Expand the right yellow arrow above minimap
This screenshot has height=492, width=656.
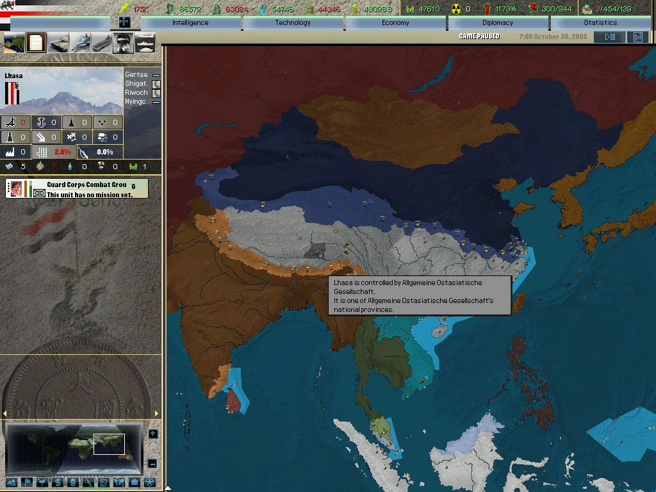pos(156,413)
